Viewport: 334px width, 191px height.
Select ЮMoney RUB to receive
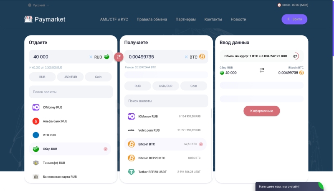165,116
